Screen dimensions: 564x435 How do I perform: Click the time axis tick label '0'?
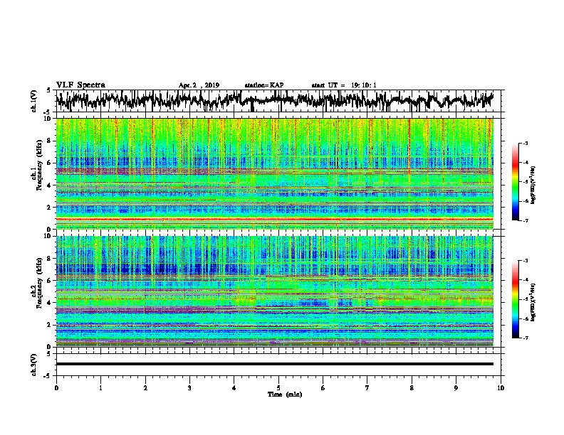(56, 388)
